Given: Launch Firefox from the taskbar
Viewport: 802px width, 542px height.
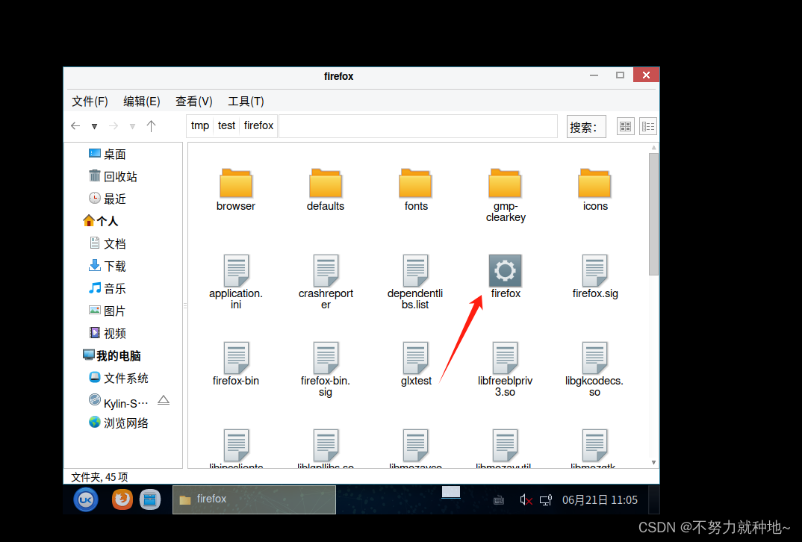Looking at the screenshot, I should [122, 499].
